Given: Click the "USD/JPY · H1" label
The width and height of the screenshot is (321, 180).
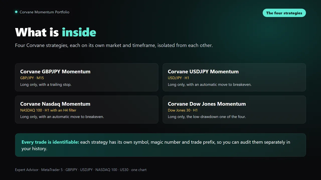Looking at the screenshot, I should [x=179, y=78].
